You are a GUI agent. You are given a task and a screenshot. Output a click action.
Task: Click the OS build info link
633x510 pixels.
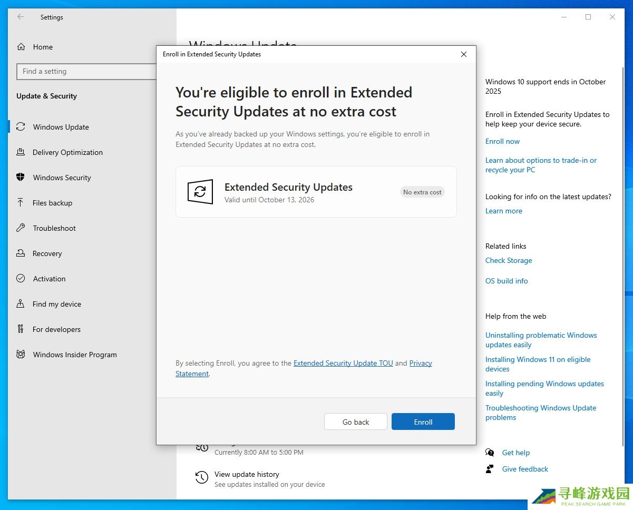[x=506, y=281]
